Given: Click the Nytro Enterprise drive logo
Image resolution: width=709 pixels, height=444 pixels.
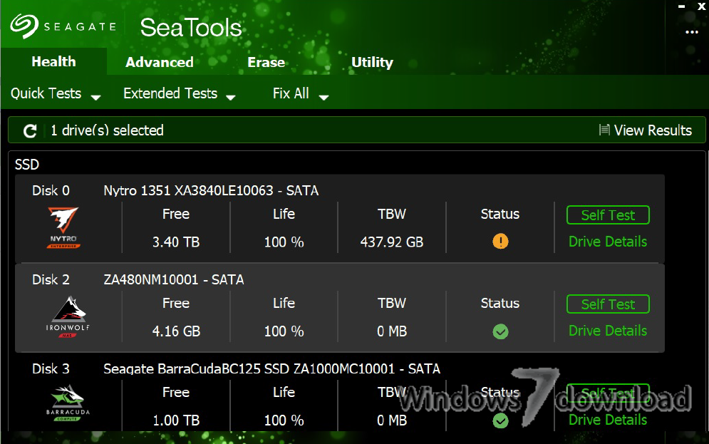Looking at the screenshot, I should point(63,228).
